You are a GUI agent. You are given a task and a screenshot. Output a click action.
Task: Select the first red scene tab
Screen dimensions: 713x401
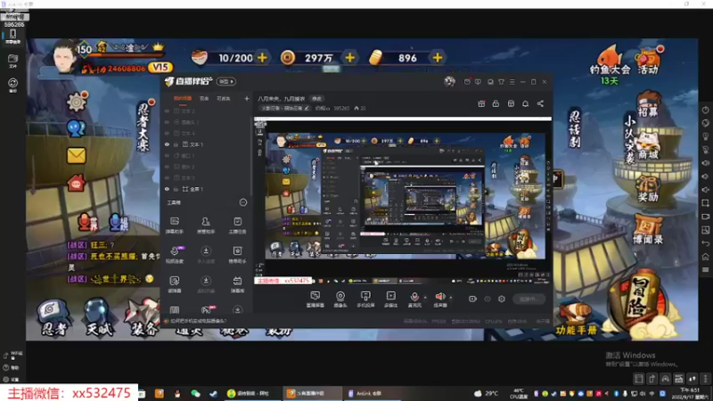(183, 98)
